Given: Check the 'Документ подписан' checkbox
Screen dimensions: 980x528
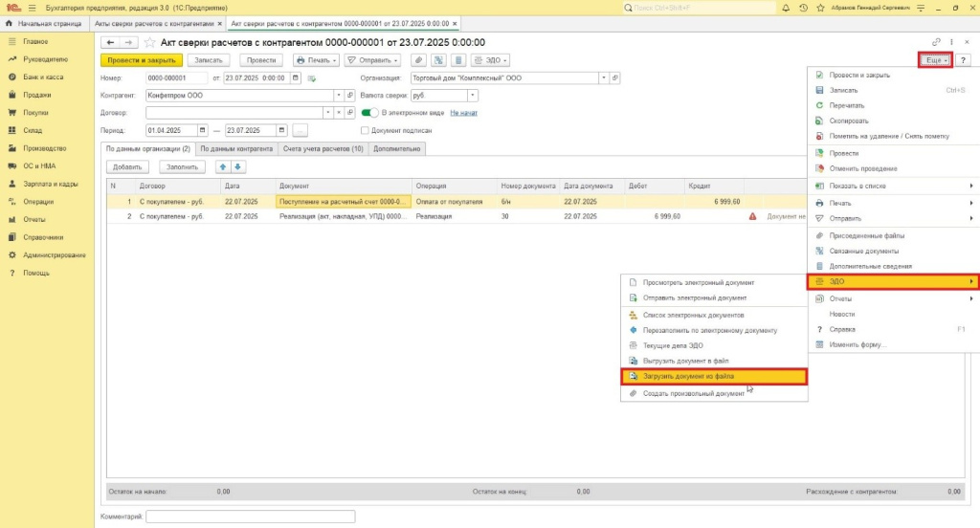Looking at the screenshot, I should [365, 130].
